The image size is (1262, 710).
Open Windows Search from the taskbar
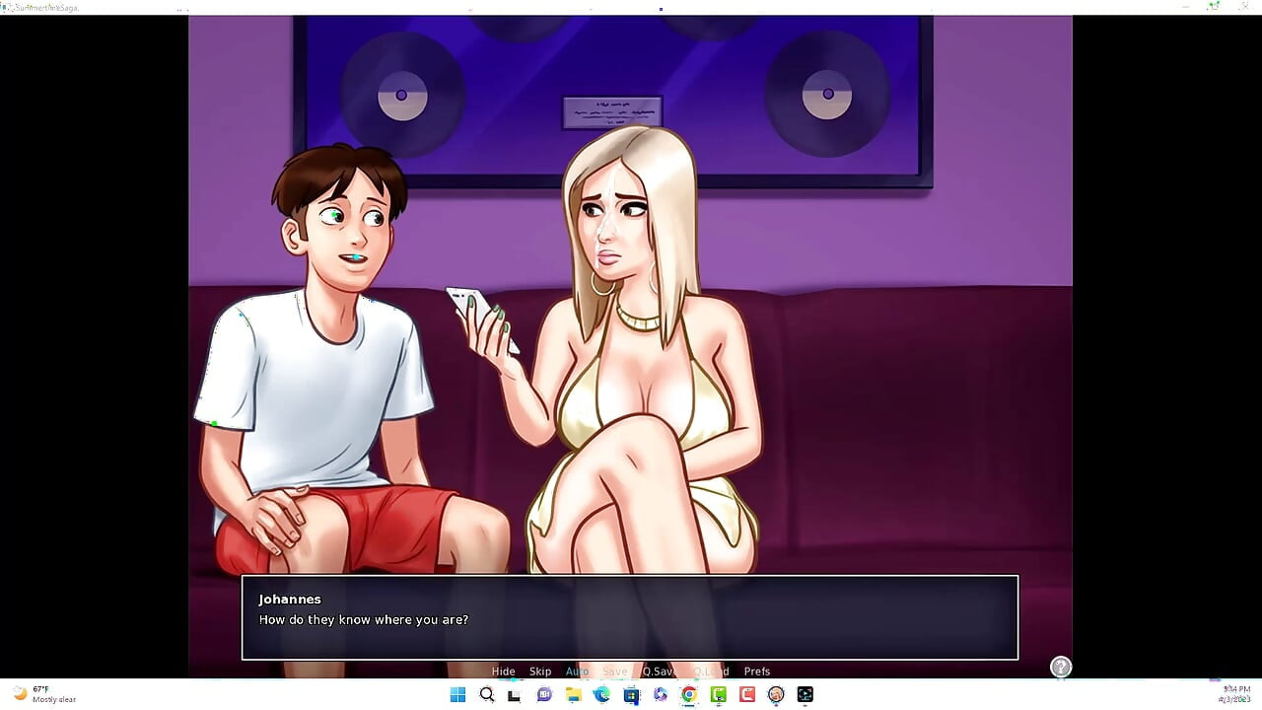pyautogui.click(x=486, y=695)
